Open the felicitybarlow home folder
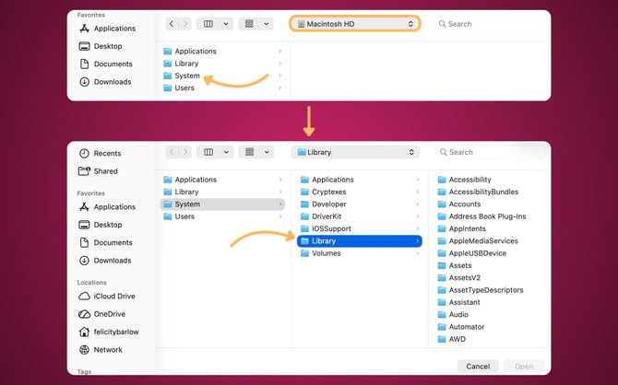This screenshot has height=385, width=618. point(109,332)
